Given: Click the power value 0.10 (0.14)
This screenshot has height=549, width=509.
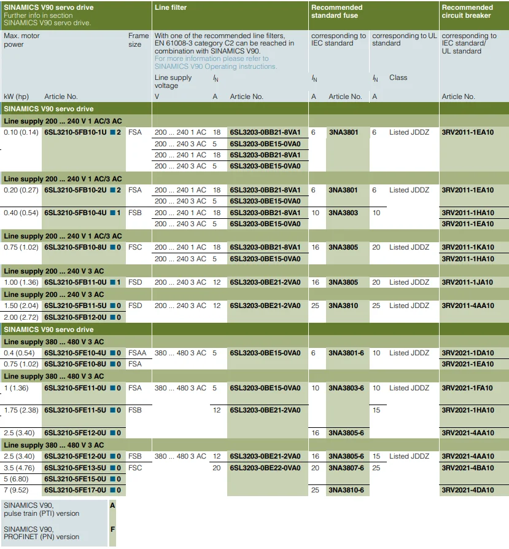Looking at the screenshot, I should (x=21, y=132).
